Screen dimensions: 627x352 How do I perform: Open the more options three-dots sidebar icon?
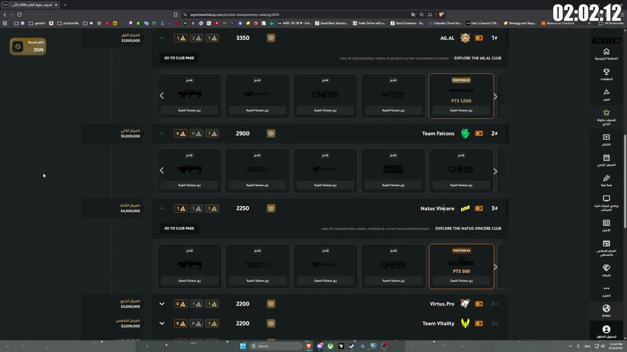point(606,288)
